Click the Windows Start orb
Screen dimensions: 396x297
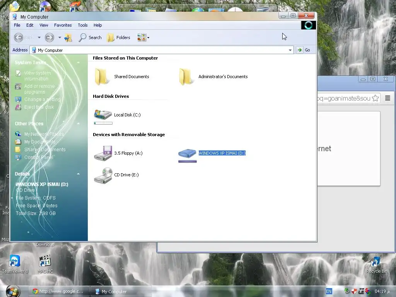13,292
